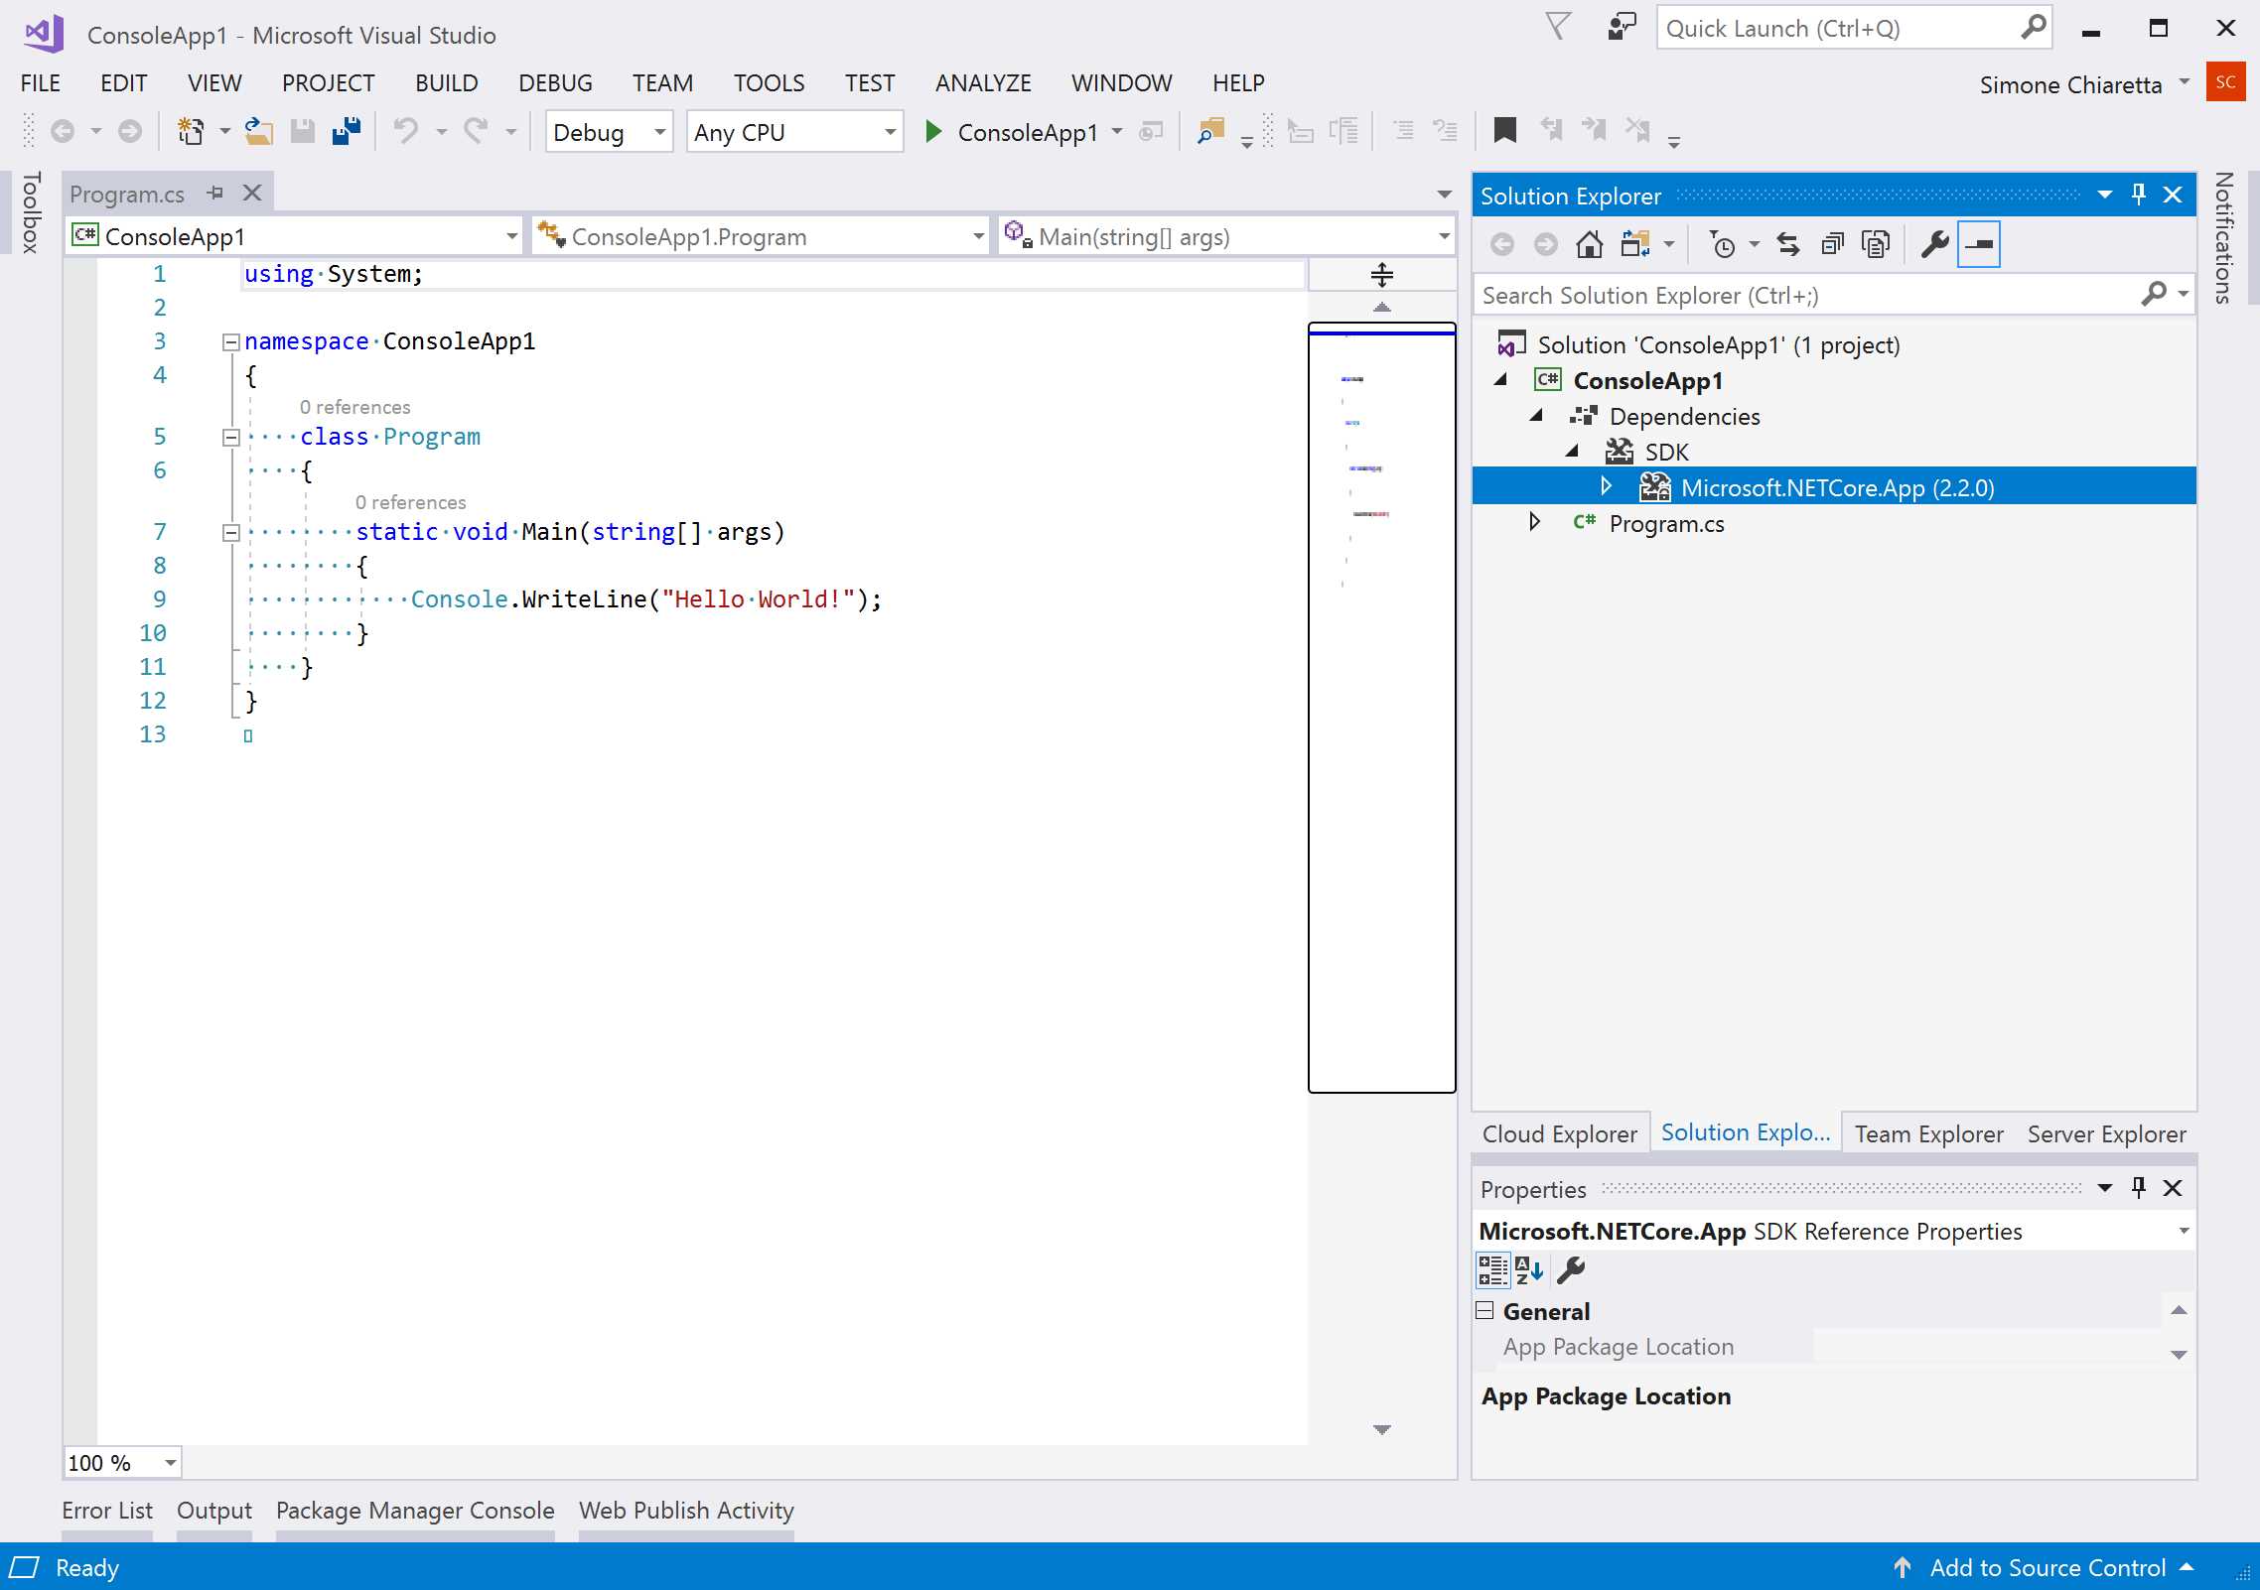Expand Program.cs in Solution Explorer
Image resolution: width=2260 pixels, height=1590 pixels.
pos(1535,522)
